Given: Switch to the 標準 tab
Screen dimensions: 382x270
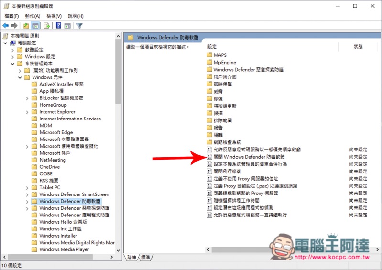Looking at the screenshot, I should coord(145,257).
